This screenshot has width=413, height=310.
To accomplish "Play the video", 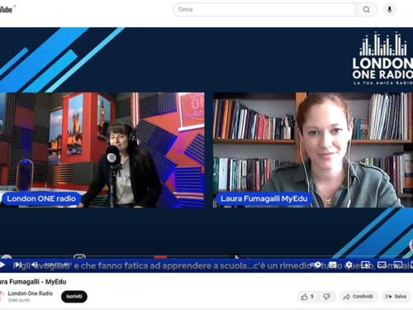I will (x=2, y=265).
